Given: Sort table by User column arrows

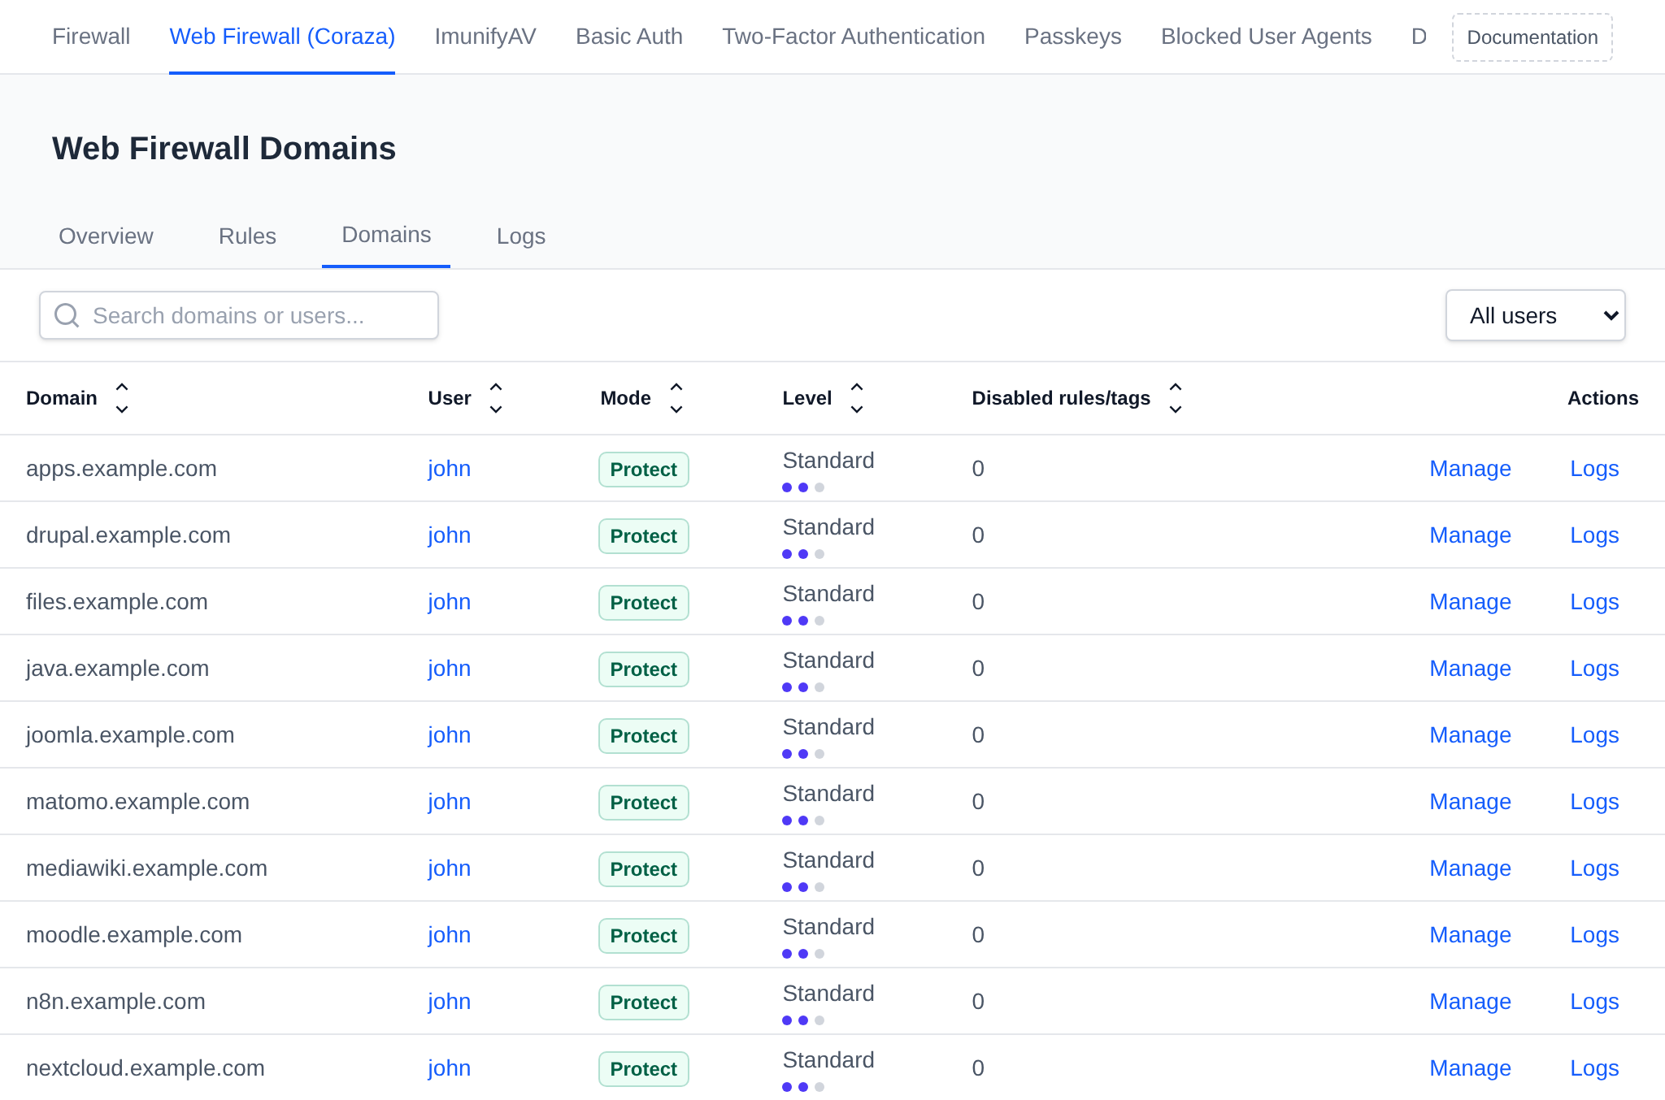Looking at the screenshot, I should 496,398.
